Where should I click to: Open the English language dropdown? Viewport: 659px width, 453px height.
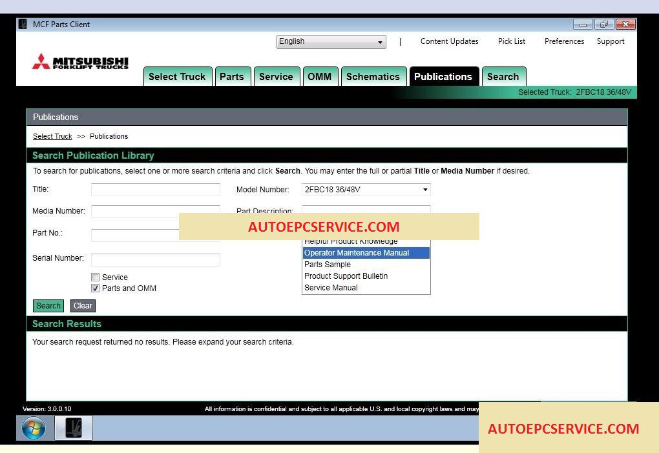[x=331, y=41]
